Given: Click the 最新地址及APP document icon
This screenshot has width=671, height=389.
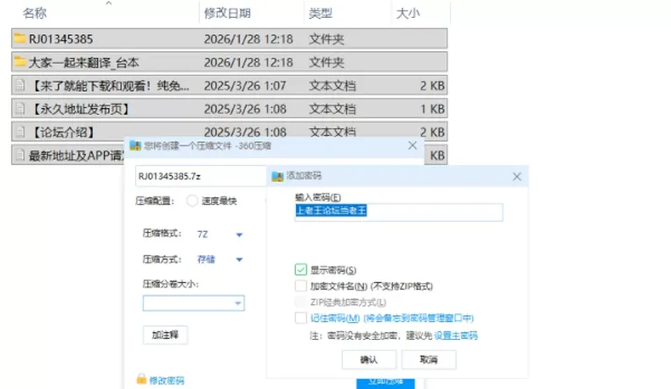Looking at the screenshot, I should coord(20,155).
